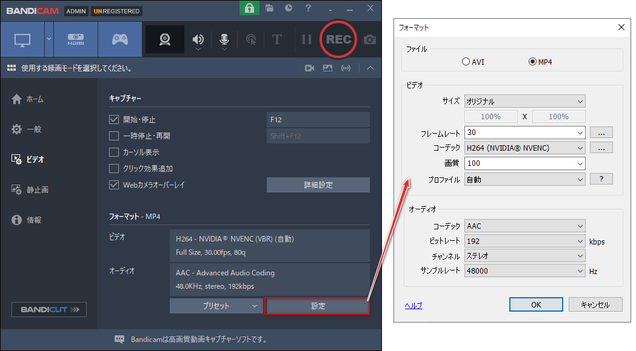
Task: Click the speaker sound icon
Action: tap(198, 39)
